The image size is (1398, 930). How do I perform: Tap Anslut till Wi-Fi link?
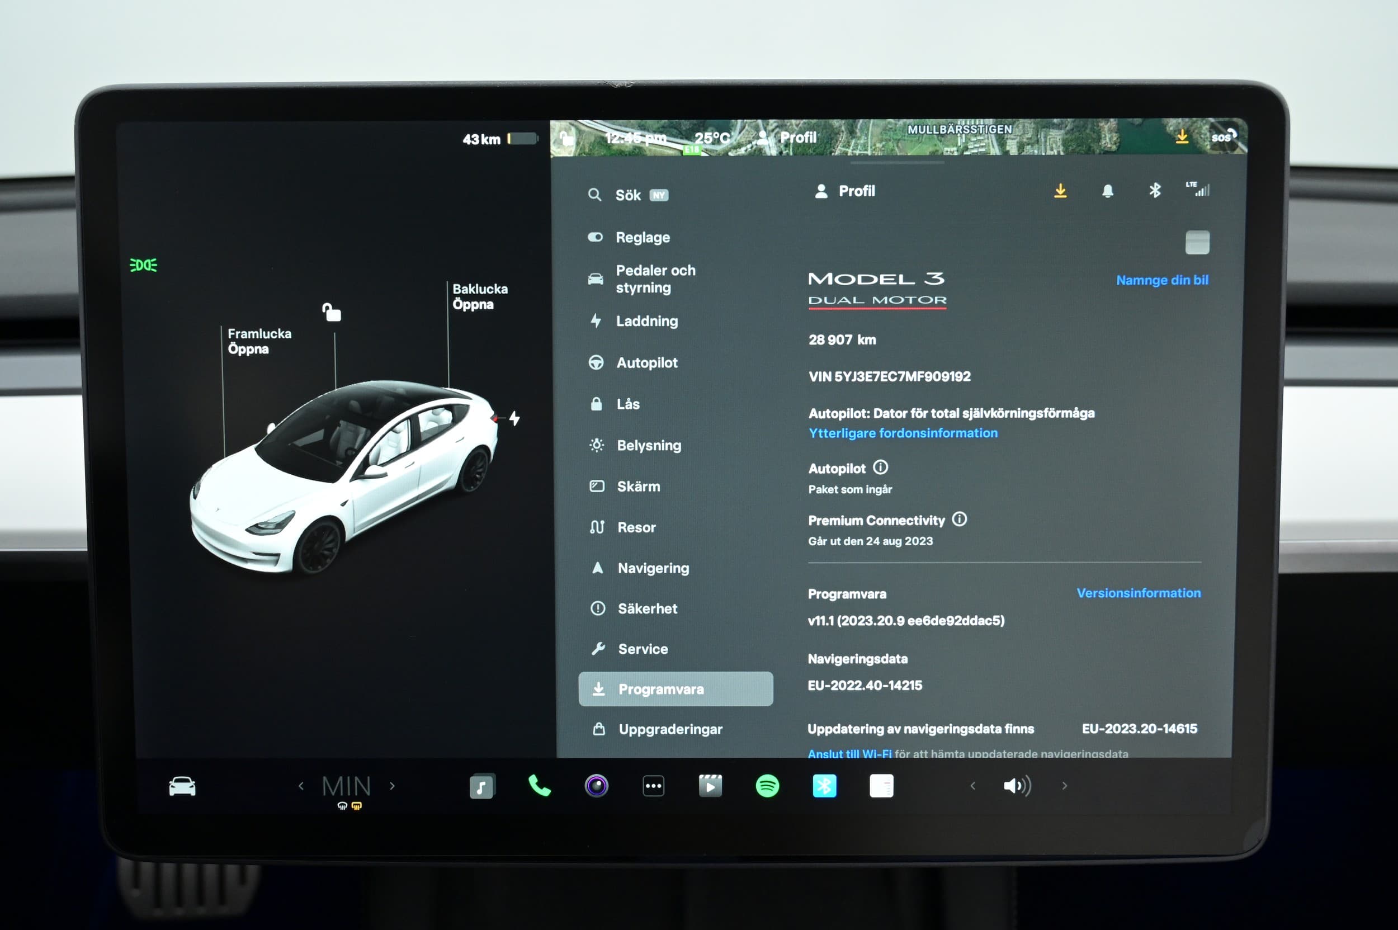tap(849, 753)
